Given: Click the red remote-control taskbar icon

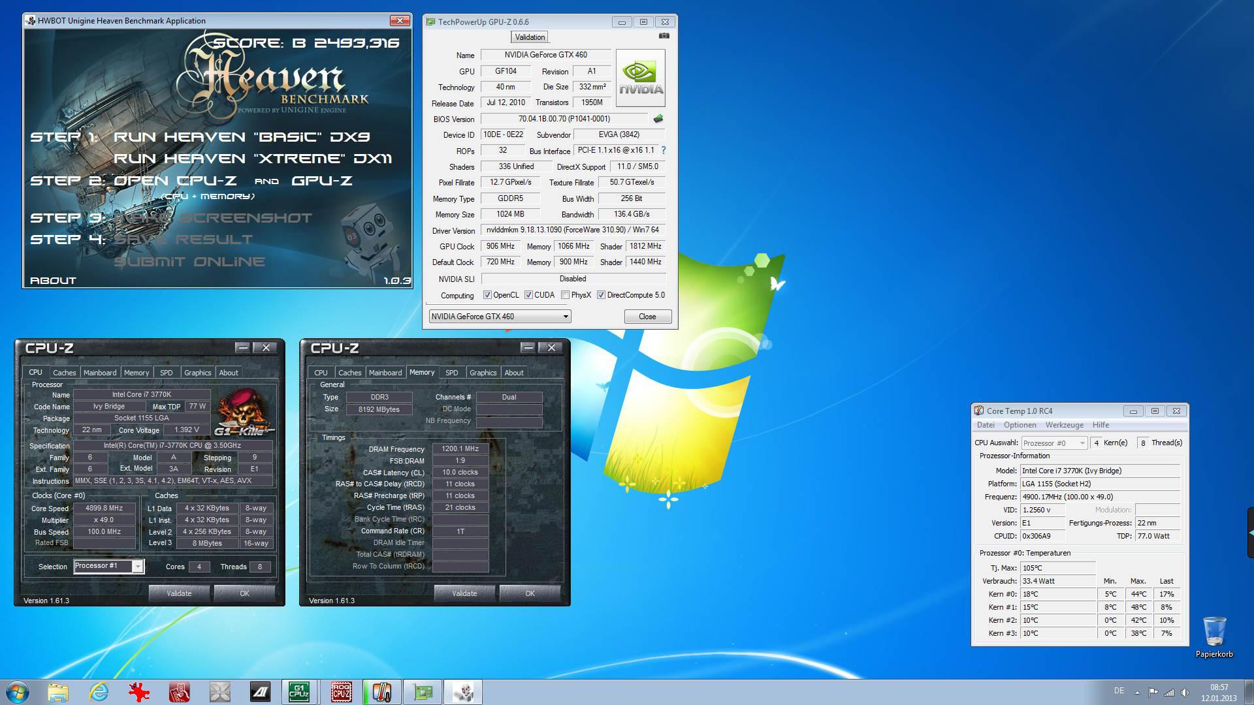Looking at the screenshot, I should click(180, 692).
